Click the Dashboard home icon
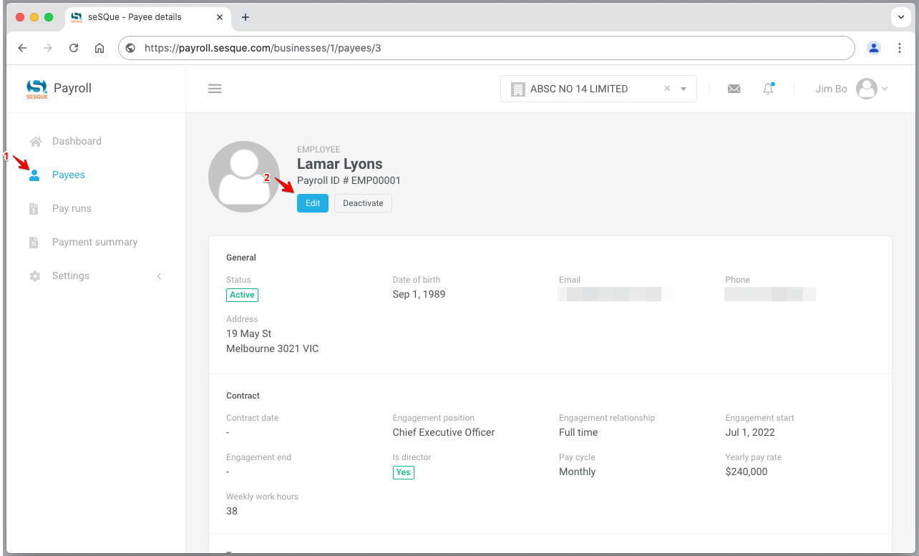This screenshot has height=556, width=919. click(x=34, y=142)
